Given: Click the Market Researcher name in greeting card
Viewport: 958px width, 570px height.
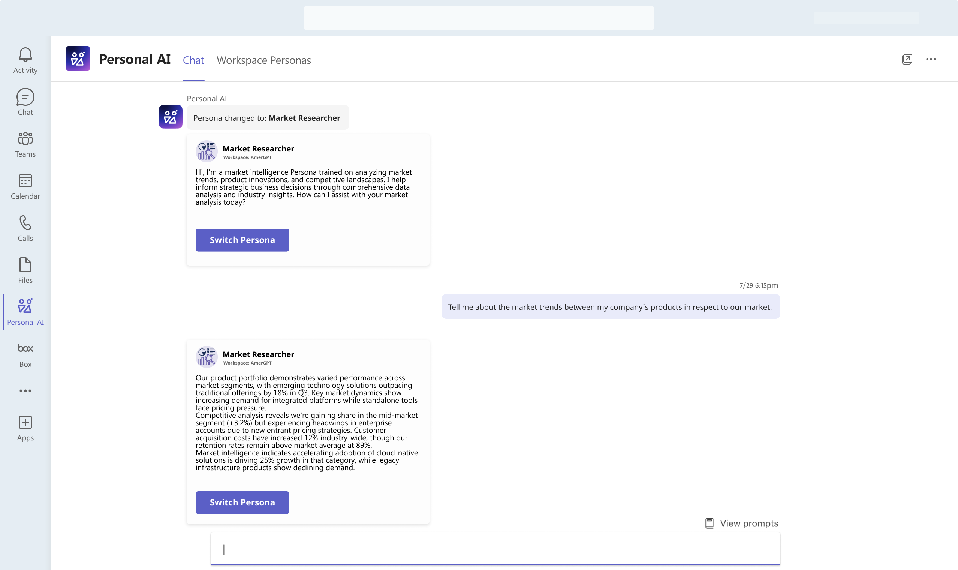Looking at the screenshot, I should tap(258, 148).
